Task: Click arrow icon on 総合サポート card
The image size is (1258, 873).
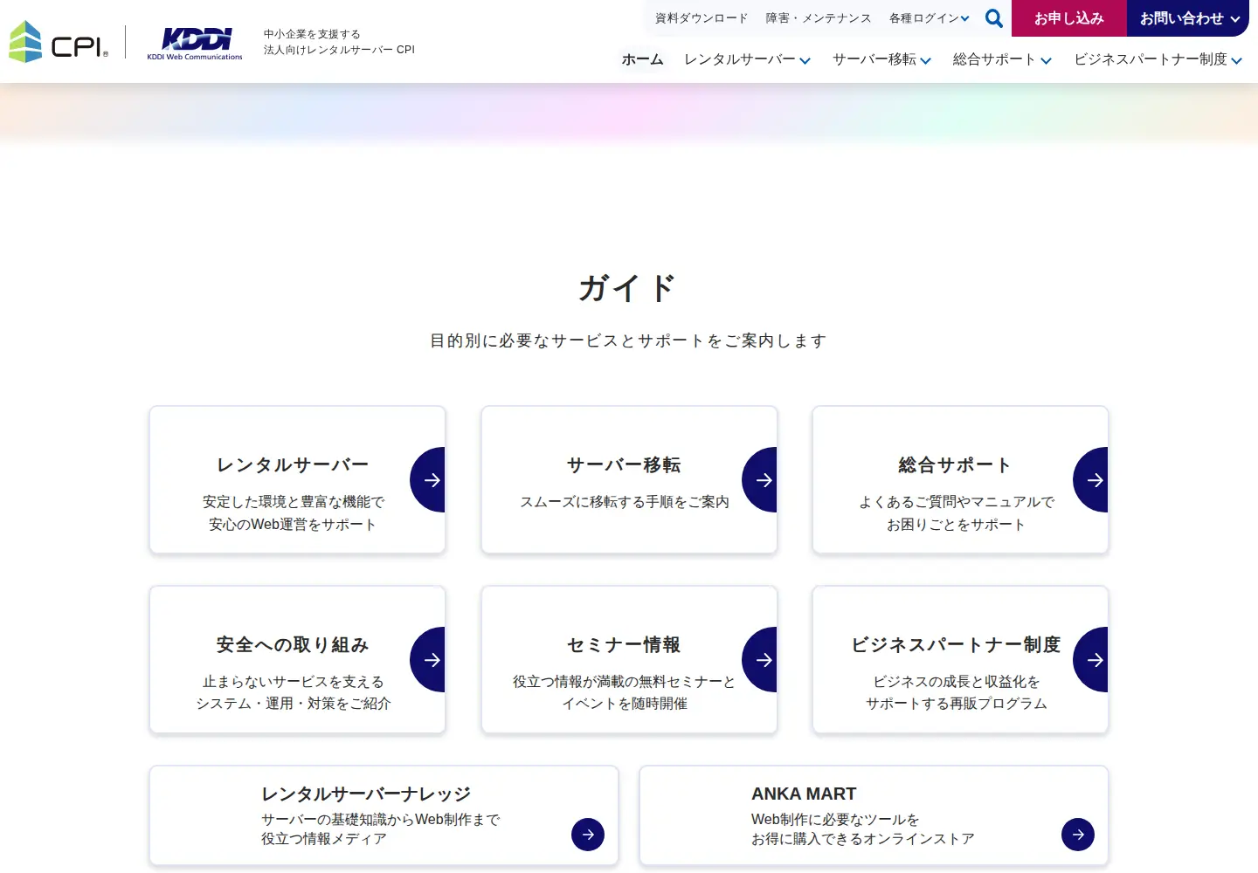Action: coord(1091,480)
